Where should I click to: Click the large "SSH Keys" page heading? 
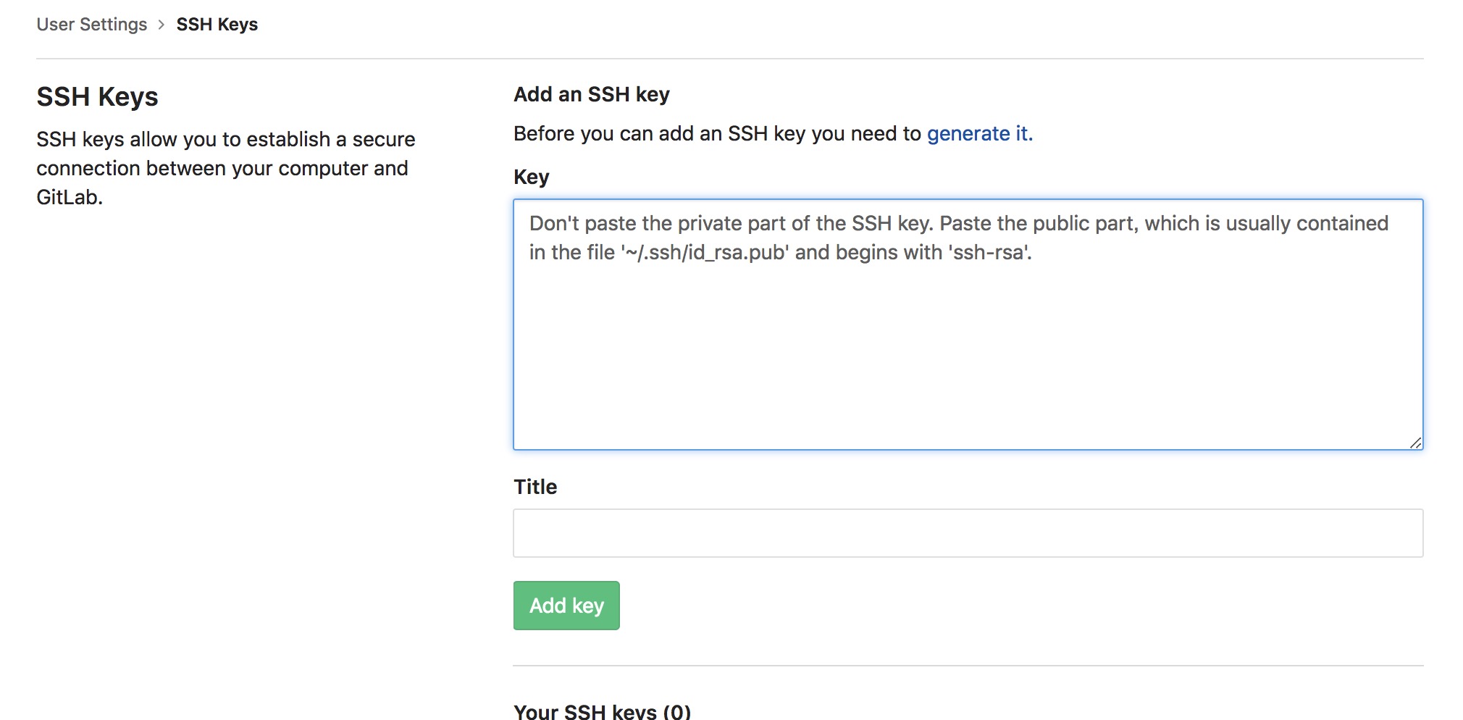pyautogui.click(x=97, y=97)
